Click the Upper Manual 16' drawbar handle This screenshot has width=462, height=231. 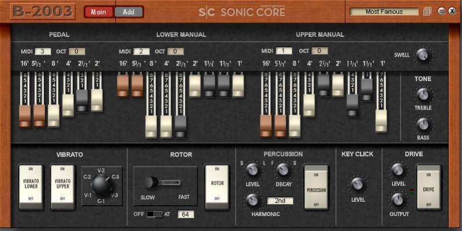point(266,126)
